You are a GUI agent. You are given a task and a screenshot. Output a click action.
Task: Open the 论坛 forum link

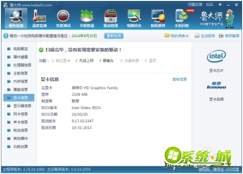[x=209, y=5]
